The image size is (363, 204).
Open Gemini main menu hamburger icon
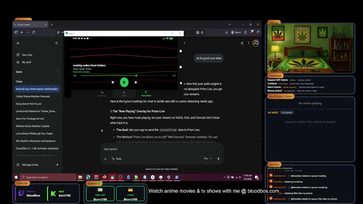pos(18,43)
